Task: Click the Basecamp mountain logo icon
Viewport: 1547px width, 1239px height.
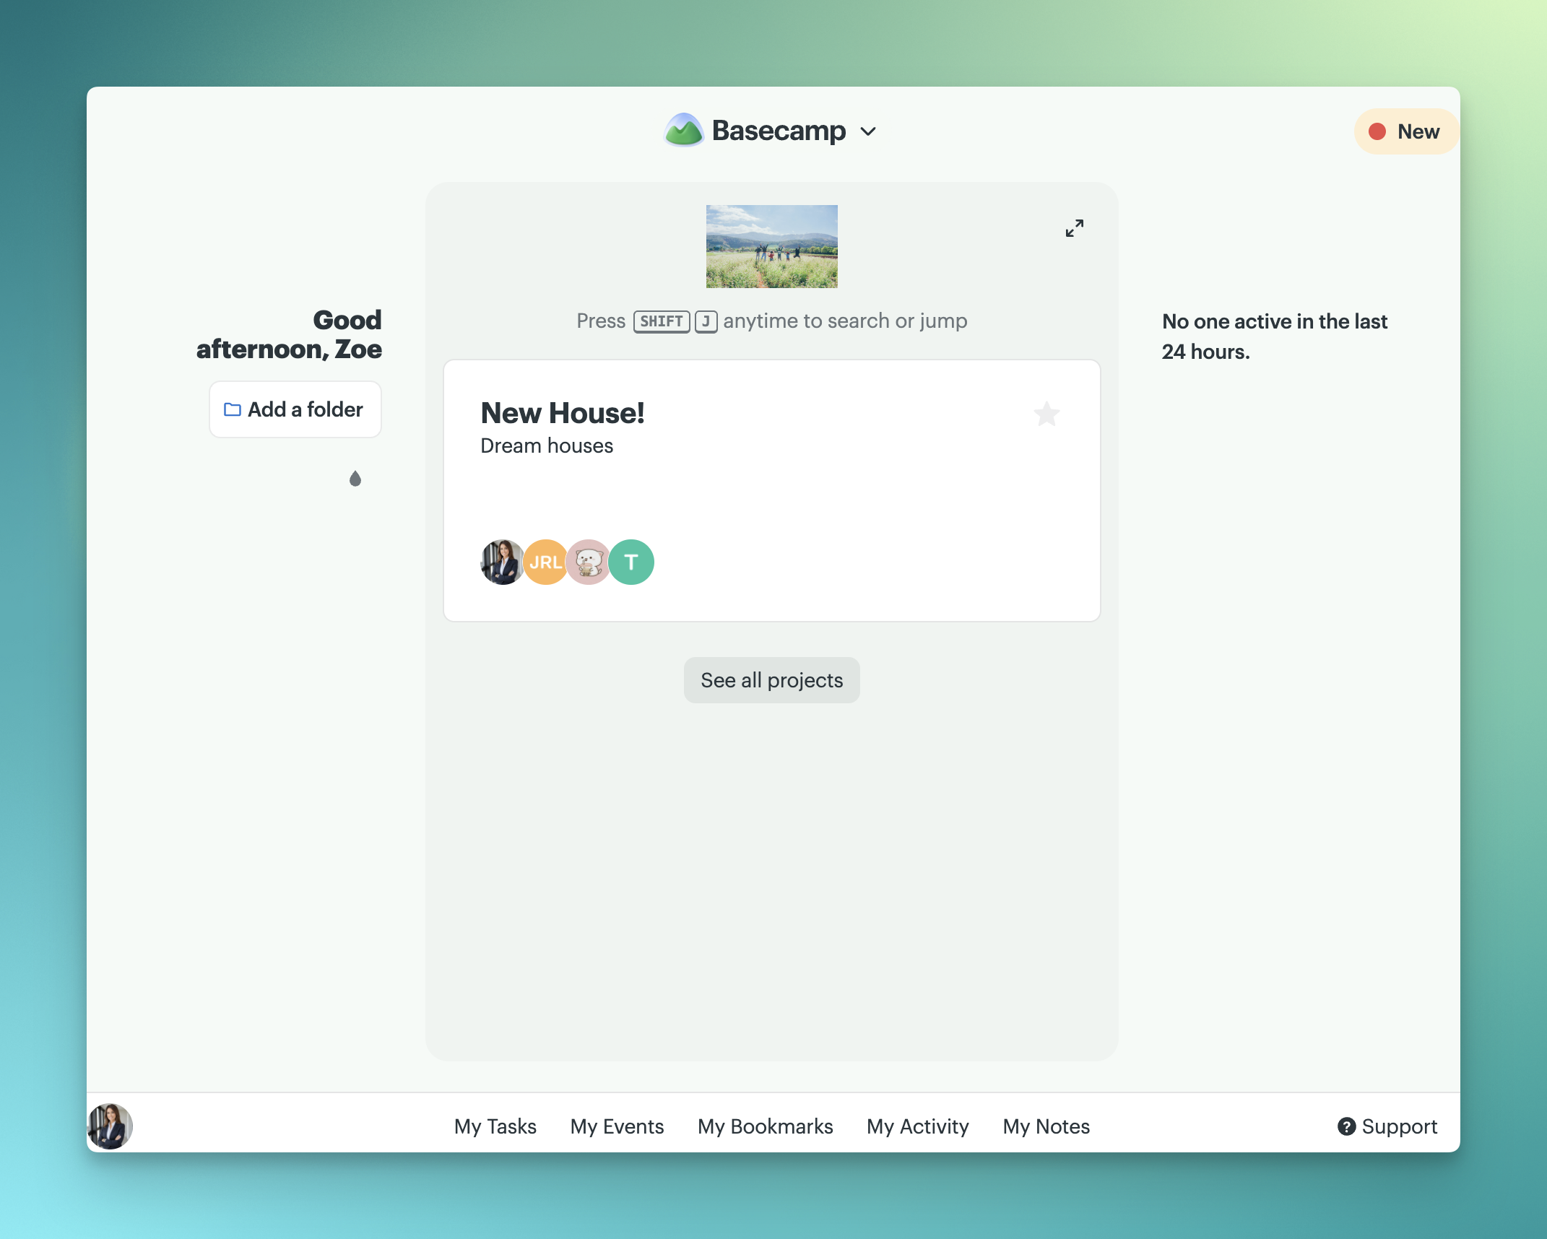Action: tap(683, 131)
